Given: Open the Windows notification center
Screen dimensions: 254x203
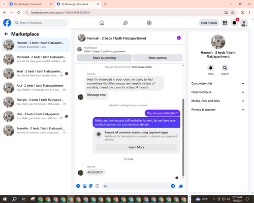Looking at the screenshot, I should tap(247, 199).
